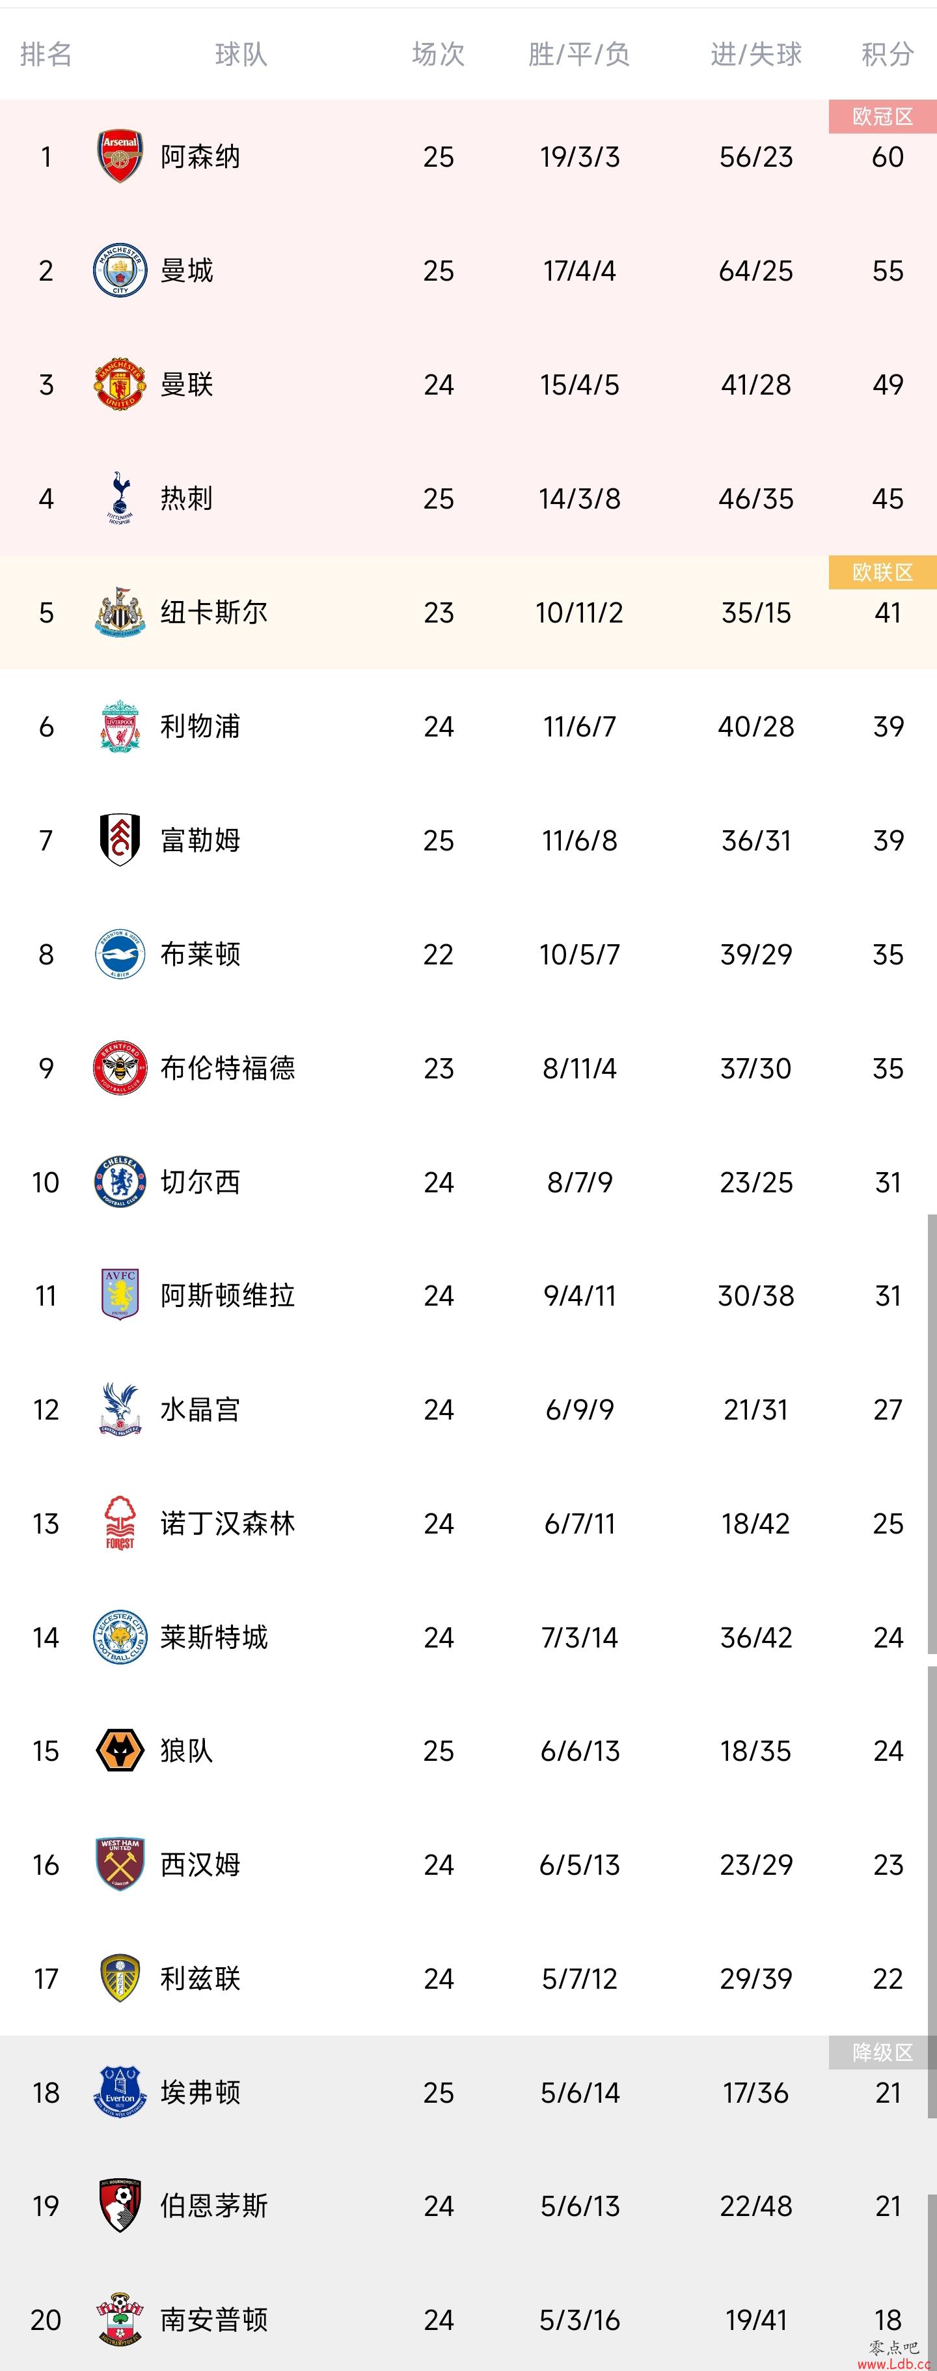Click the Arsenal club crest
Screen dimensions: 937x2371
pos(120,156)
